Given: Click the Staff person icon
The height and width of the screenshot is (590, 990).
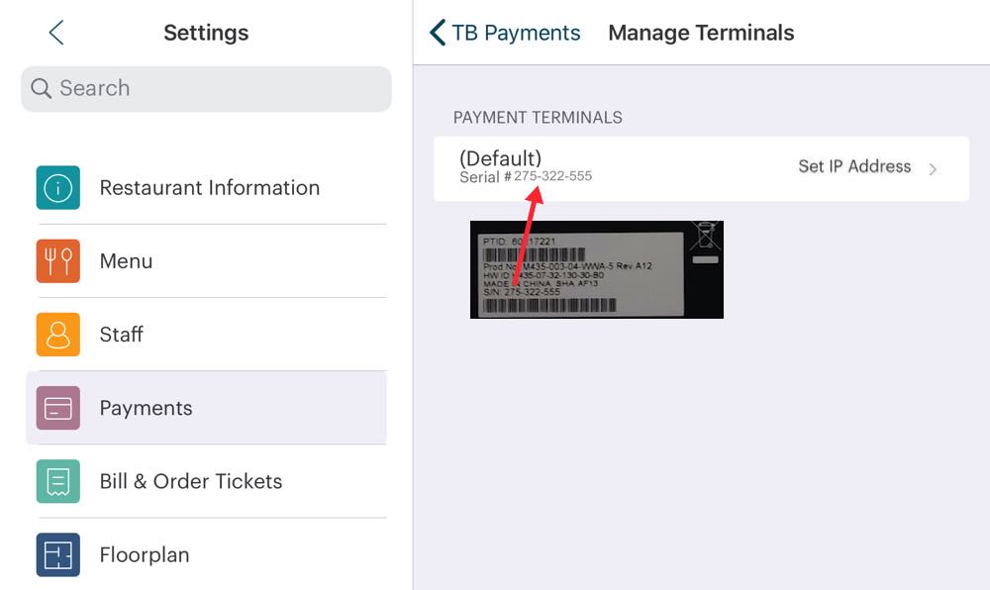Looking at the screenshot, I should point(58,335).
